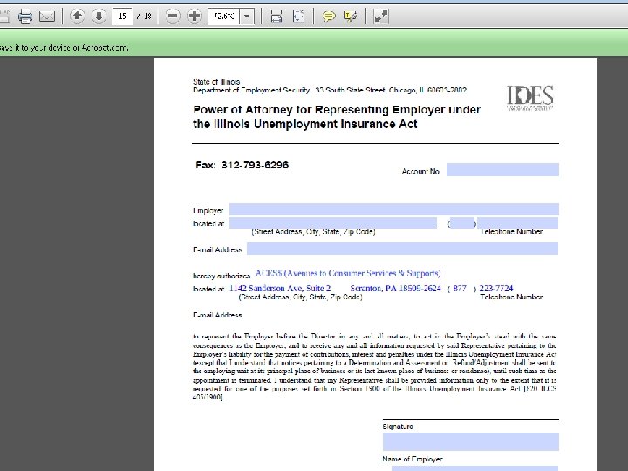Select fit width scrolling mode icon
Screen dimensions: 628x471
coord(276,17)
